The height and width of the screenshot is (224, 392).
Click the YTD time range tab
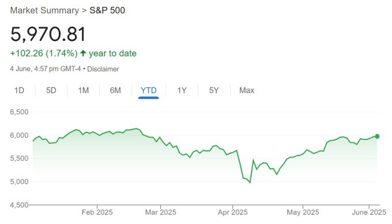149,90
